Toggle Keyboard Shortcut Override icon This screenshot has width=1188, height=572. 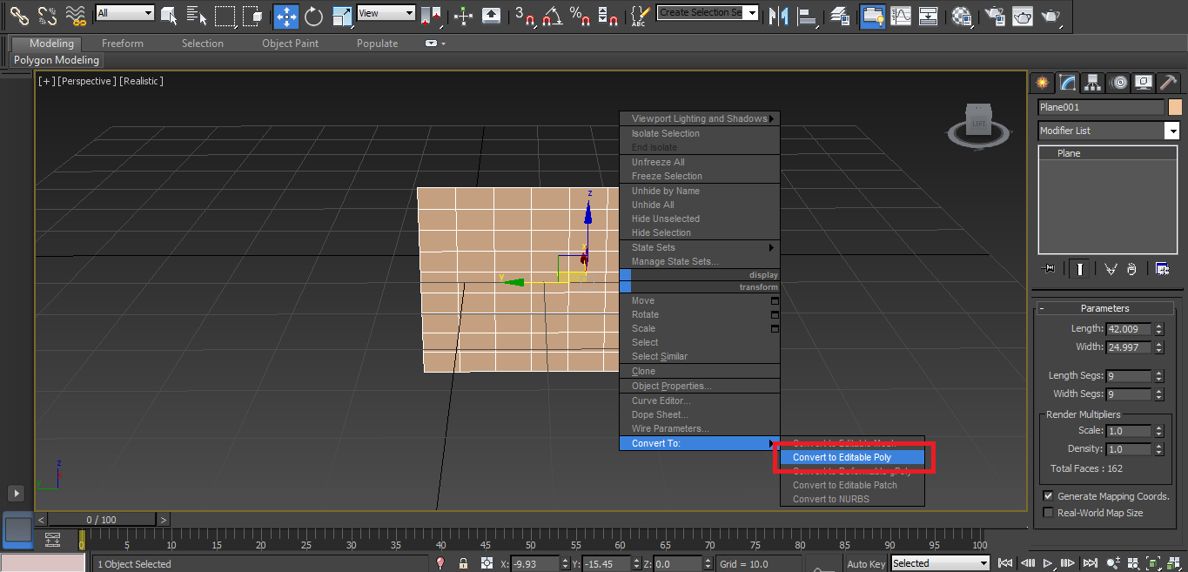pos(492,15)
